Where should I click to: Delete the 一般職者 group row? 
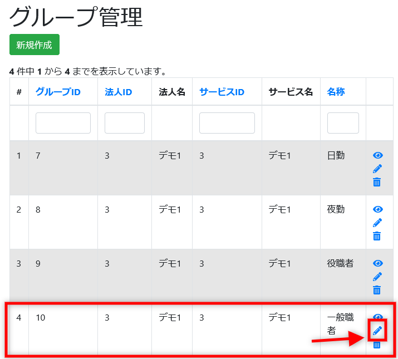tap(377, 345)
